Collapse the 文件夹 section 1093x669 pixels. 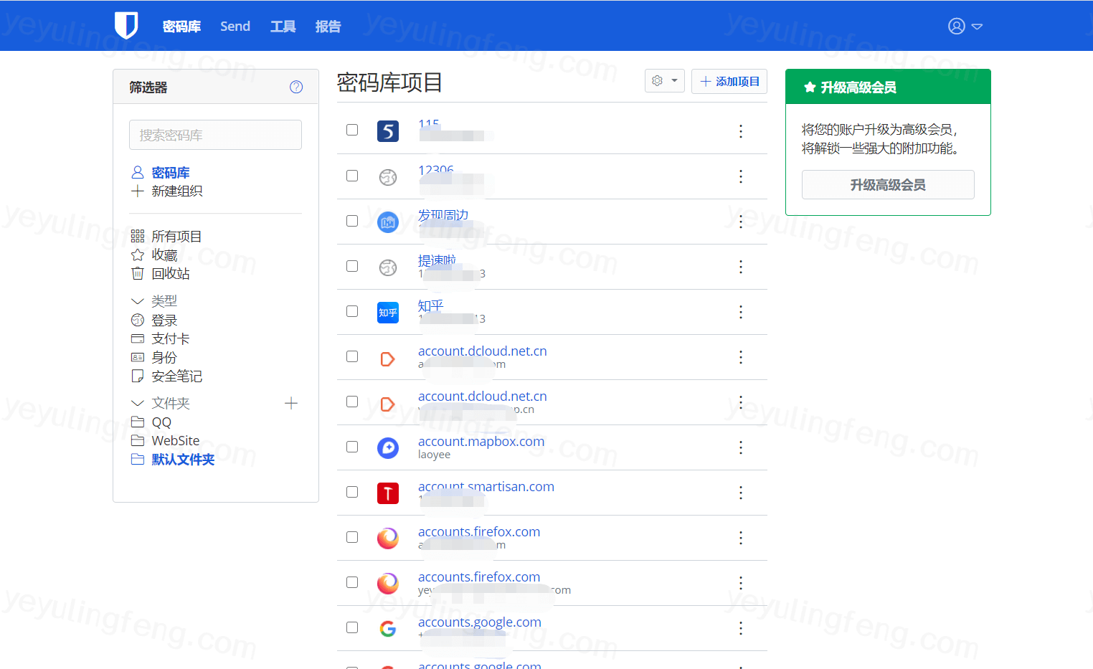tap(138, 403)
